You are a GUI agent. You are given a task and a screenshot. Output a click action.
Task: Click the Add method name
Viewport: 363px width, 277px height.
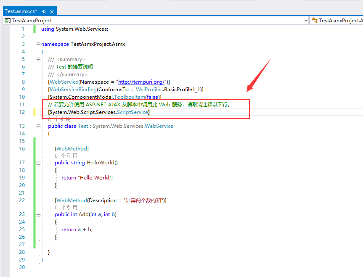[84, 214]
